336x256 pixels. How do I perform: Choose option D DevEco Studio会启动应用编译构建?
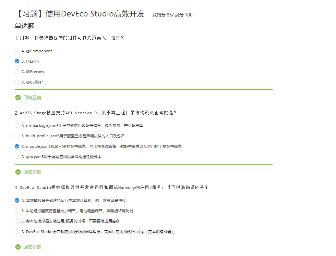click(17, 232)
